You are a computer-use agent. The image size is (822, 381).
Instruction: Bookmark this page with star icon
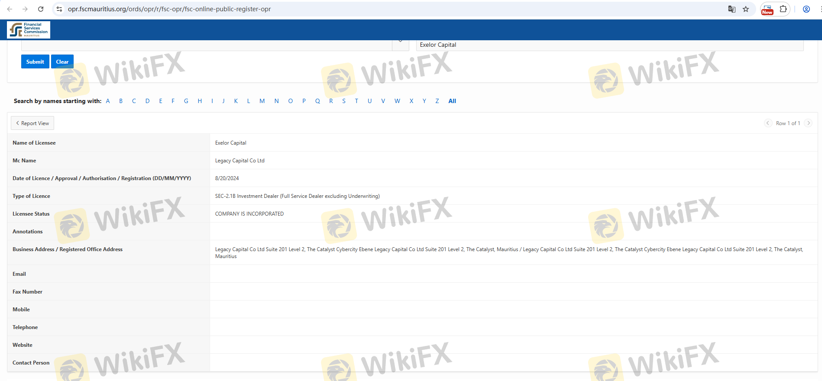pyautogui.click(x=746, y=9)
